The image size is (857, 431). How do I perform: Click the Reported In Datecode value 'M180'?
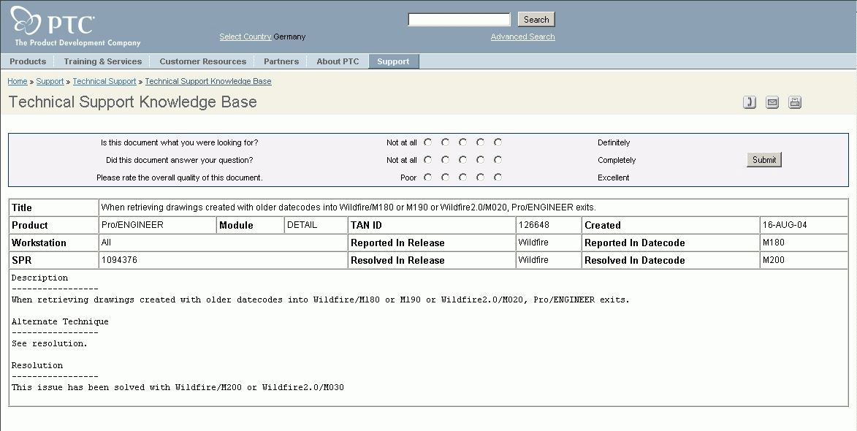[x=774, y=243]
